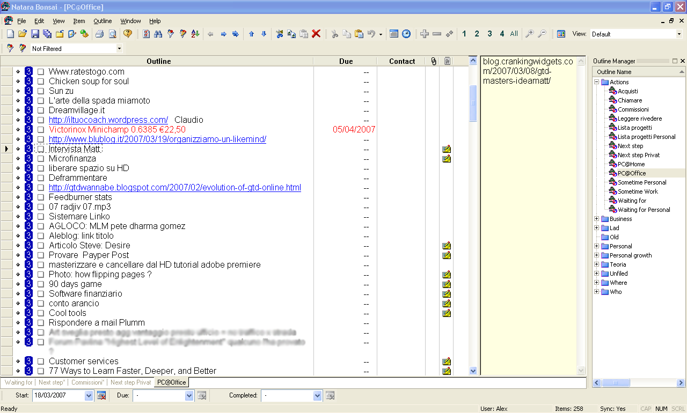Viewport: 687px width, 413px height.
Task: Open the Start date dropdown
Action: (x=89, y=396)
